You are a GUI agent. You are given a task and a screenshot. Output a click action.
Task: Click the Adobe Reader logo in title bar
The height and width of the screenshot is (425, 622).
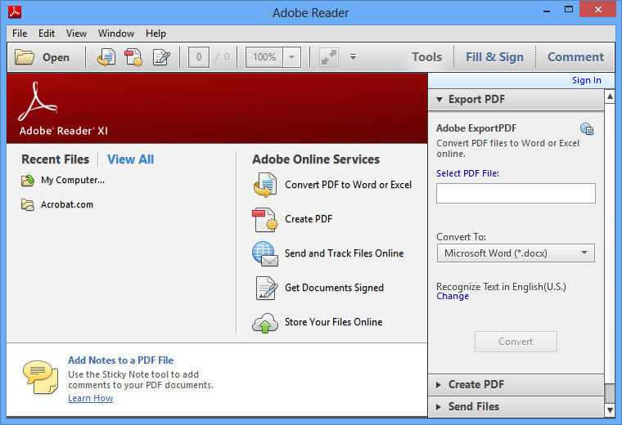click(x=15, y=12)
